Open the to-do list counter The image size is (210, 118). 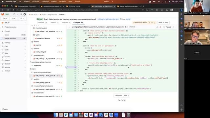(x=22, y=18)
